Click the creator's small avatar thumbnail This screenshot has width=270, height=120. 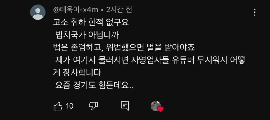click(x=156, y=105)
